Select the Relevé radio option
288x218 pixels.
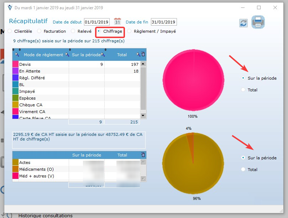point(73,31)
